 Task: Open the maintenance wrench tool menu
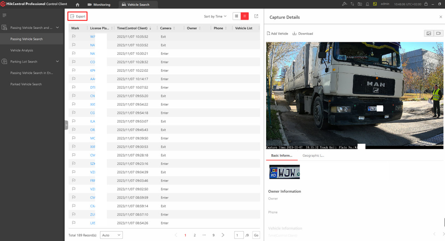(345, 4)
